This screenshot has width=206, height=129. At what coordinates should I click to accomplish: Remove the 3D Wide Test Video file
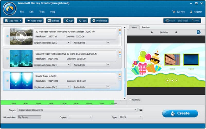click(120, 30)
